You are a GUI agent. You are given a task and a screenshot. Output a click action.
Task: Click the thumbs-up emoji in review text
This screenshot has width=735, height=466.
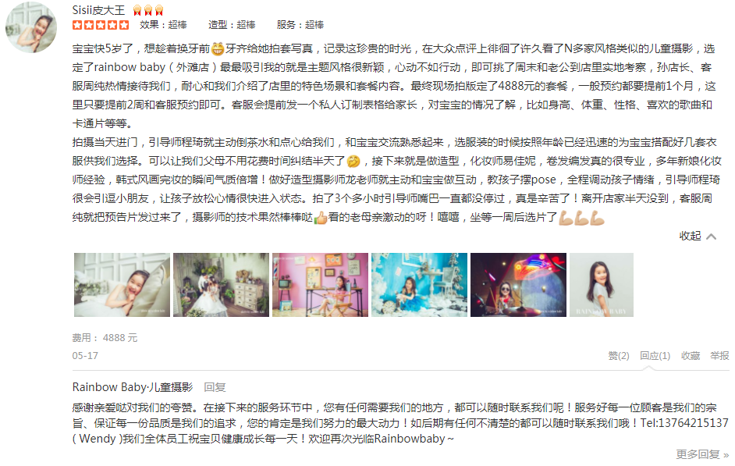(321, 218)
